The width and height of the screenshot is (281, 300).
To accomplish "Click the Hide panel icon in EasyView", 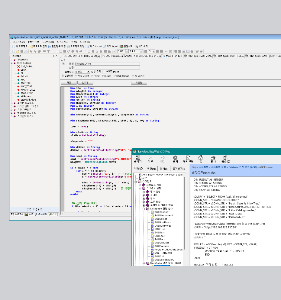I will tap(138, 158).
